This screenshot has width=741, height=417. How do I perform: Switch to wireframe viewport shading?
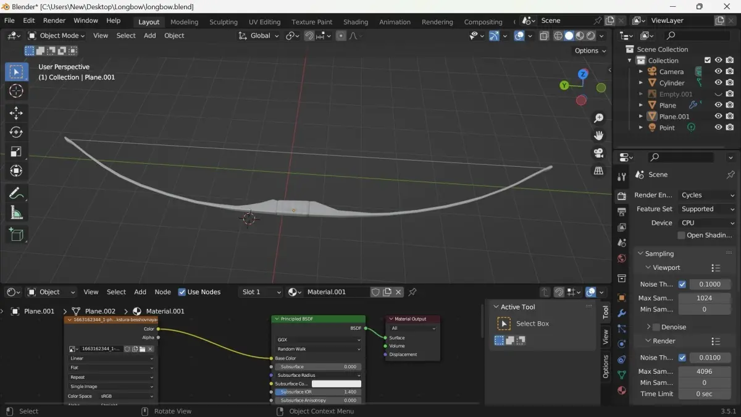tap(558, 36)
